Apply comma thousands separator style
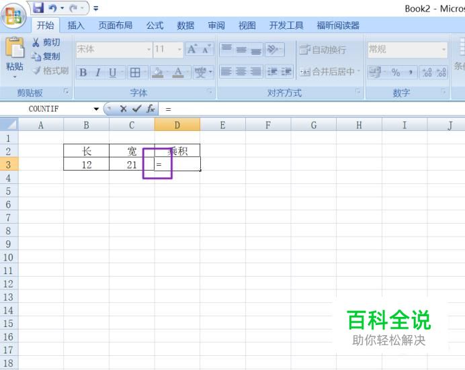The width and height of the screenshot is (465, 370). 411,73
